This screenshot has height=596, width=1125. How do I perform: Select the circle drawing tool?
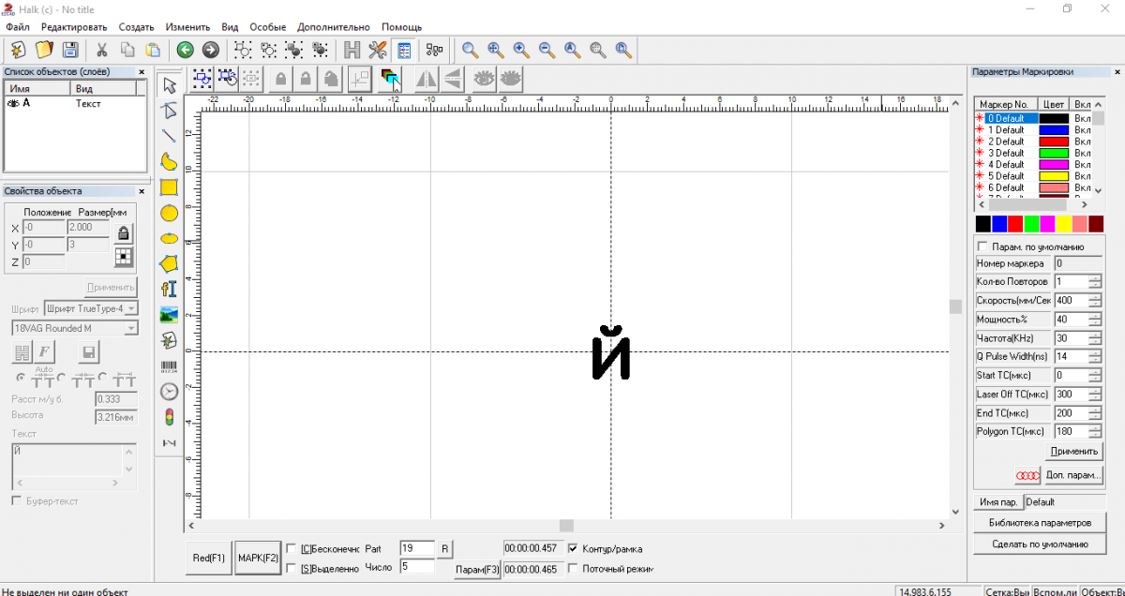pos(169,213)
